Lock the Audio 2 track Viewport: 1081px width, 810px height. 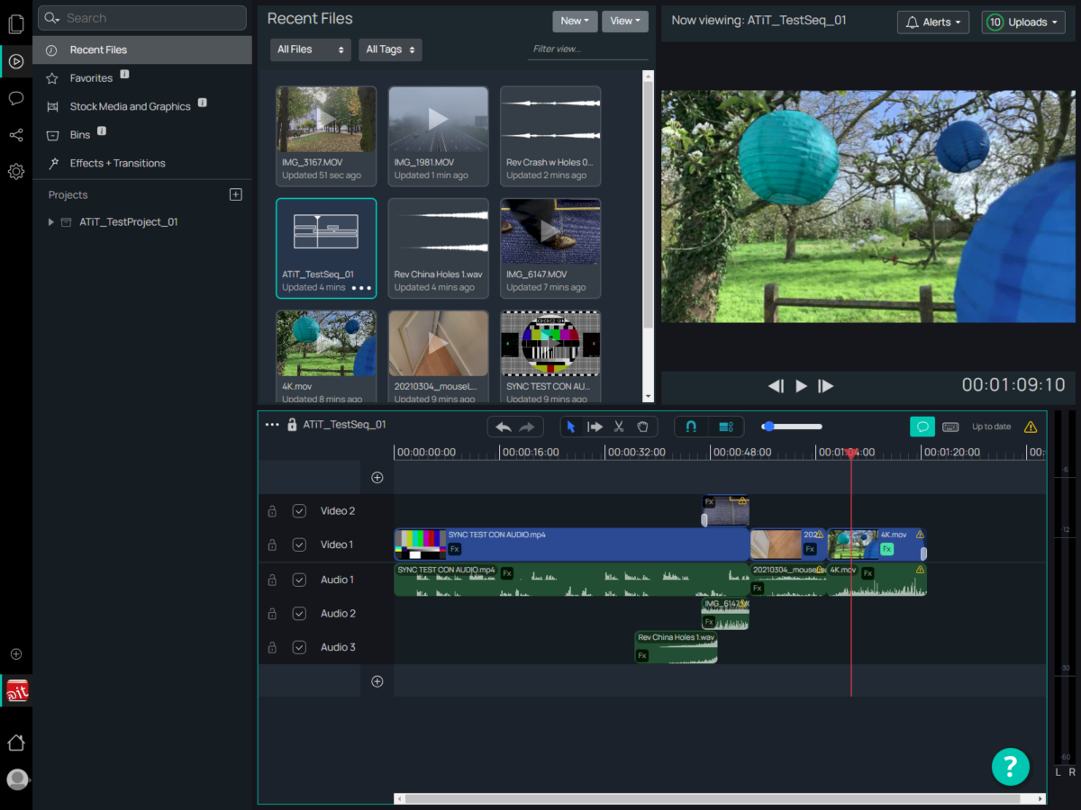pyautogui.click(x=272, y=614)
